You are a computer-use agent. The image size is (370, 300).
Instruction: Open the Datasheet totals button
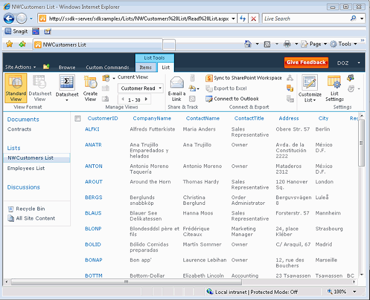tap(67, 88)
